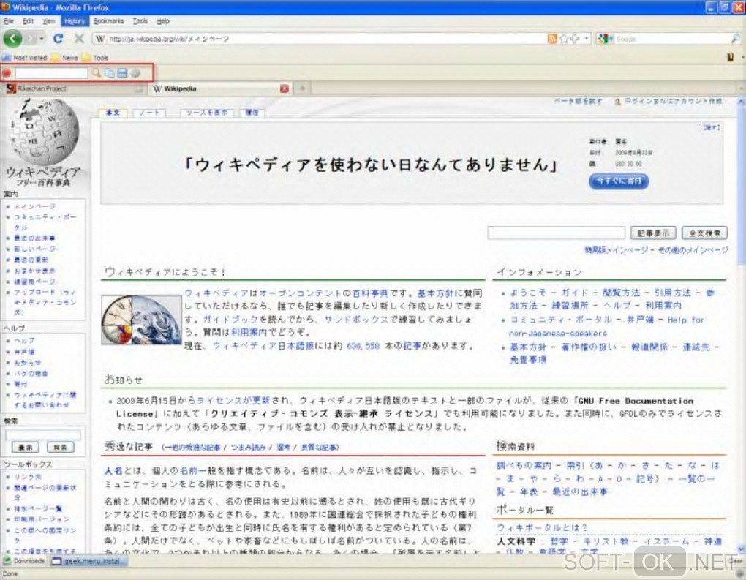Click the blue donate button in banner

click(x=619, y=181)
